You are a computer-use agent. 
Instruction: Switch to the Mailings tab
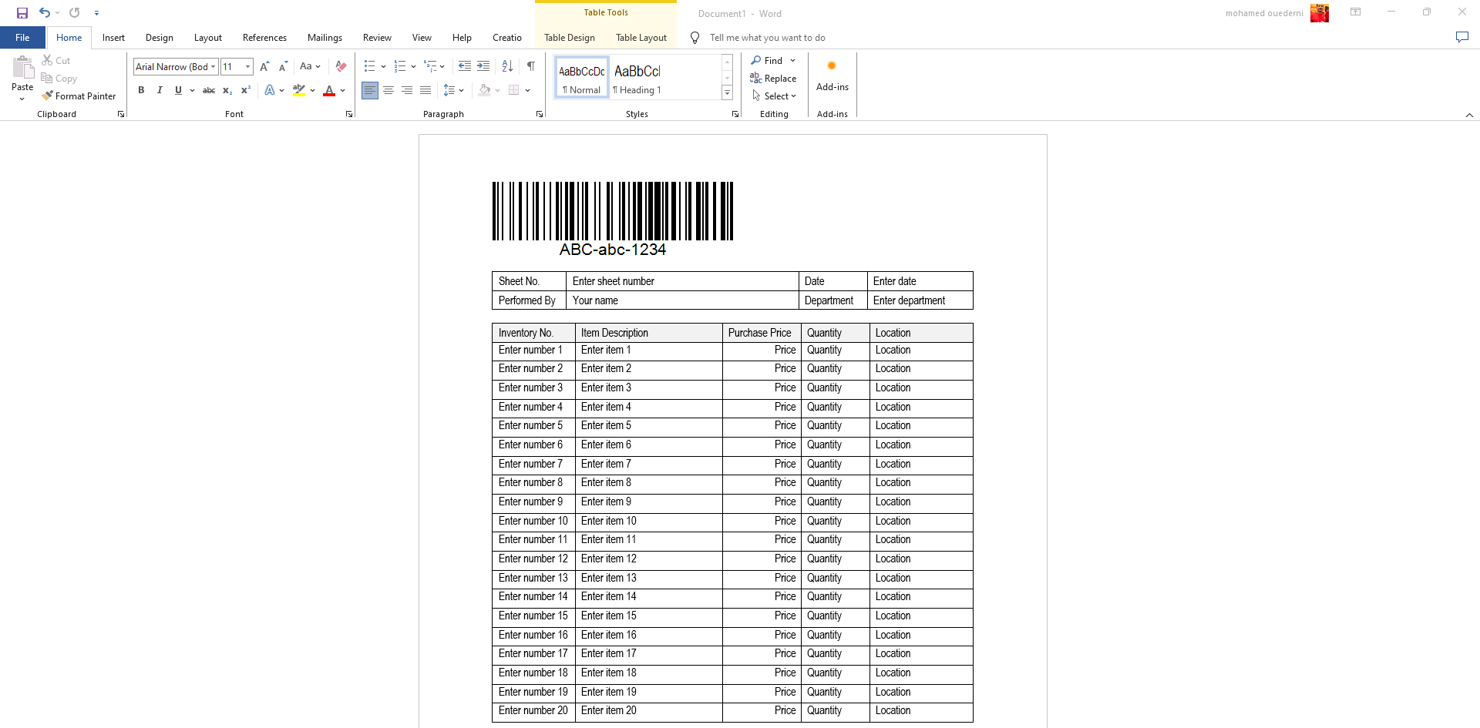point(325,38)
